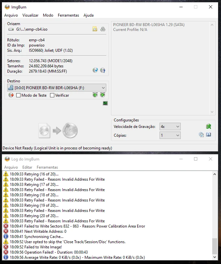
Task: Select the Average Write Rate log line
Action: coord(77,257)
